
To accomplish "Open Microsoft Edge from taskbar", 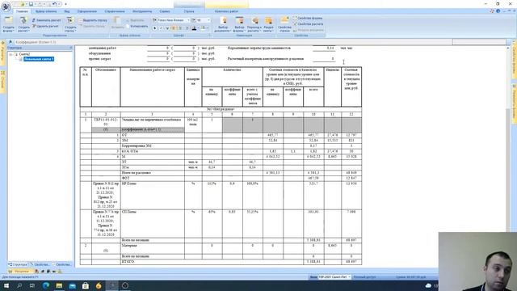I will click(46, 285).
